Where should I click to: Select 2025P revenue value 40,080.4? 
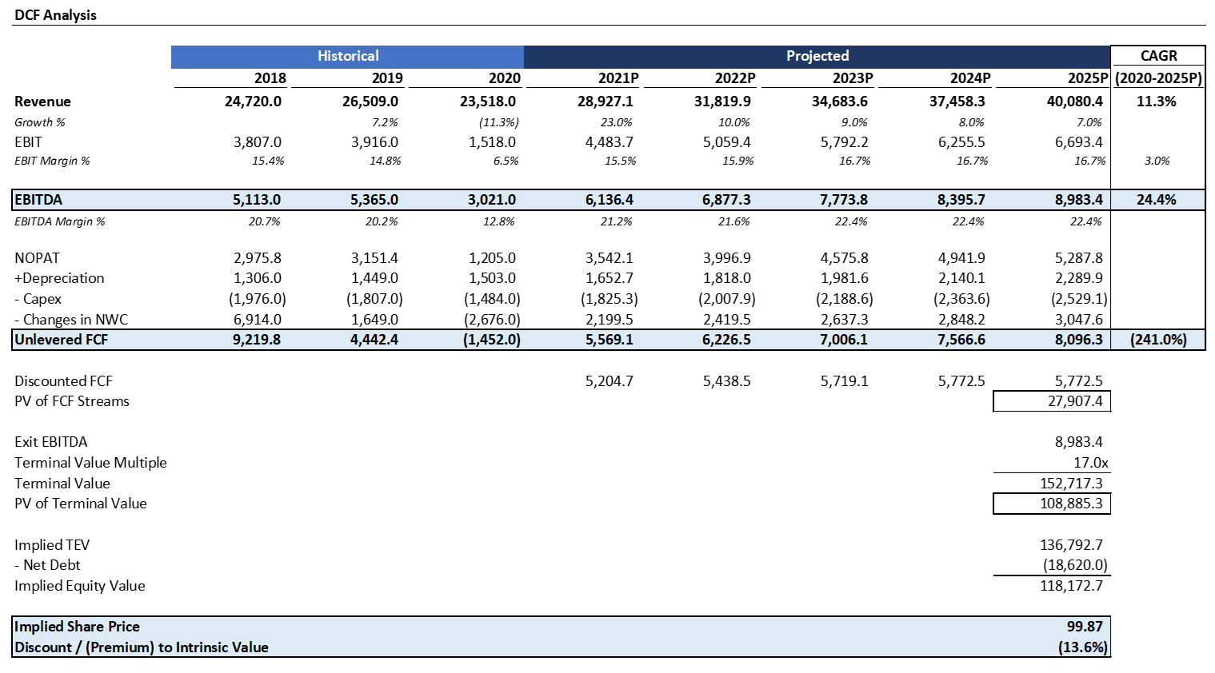[1074, 102]
